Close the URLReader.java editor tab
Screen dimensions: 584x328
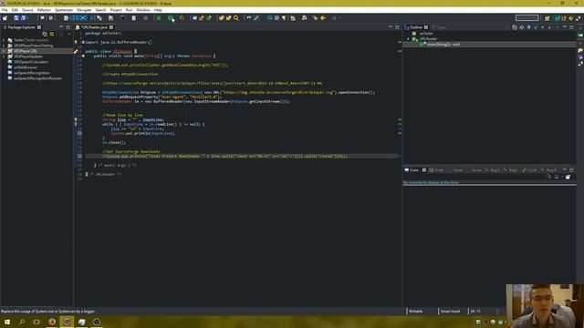coord(111,27)
